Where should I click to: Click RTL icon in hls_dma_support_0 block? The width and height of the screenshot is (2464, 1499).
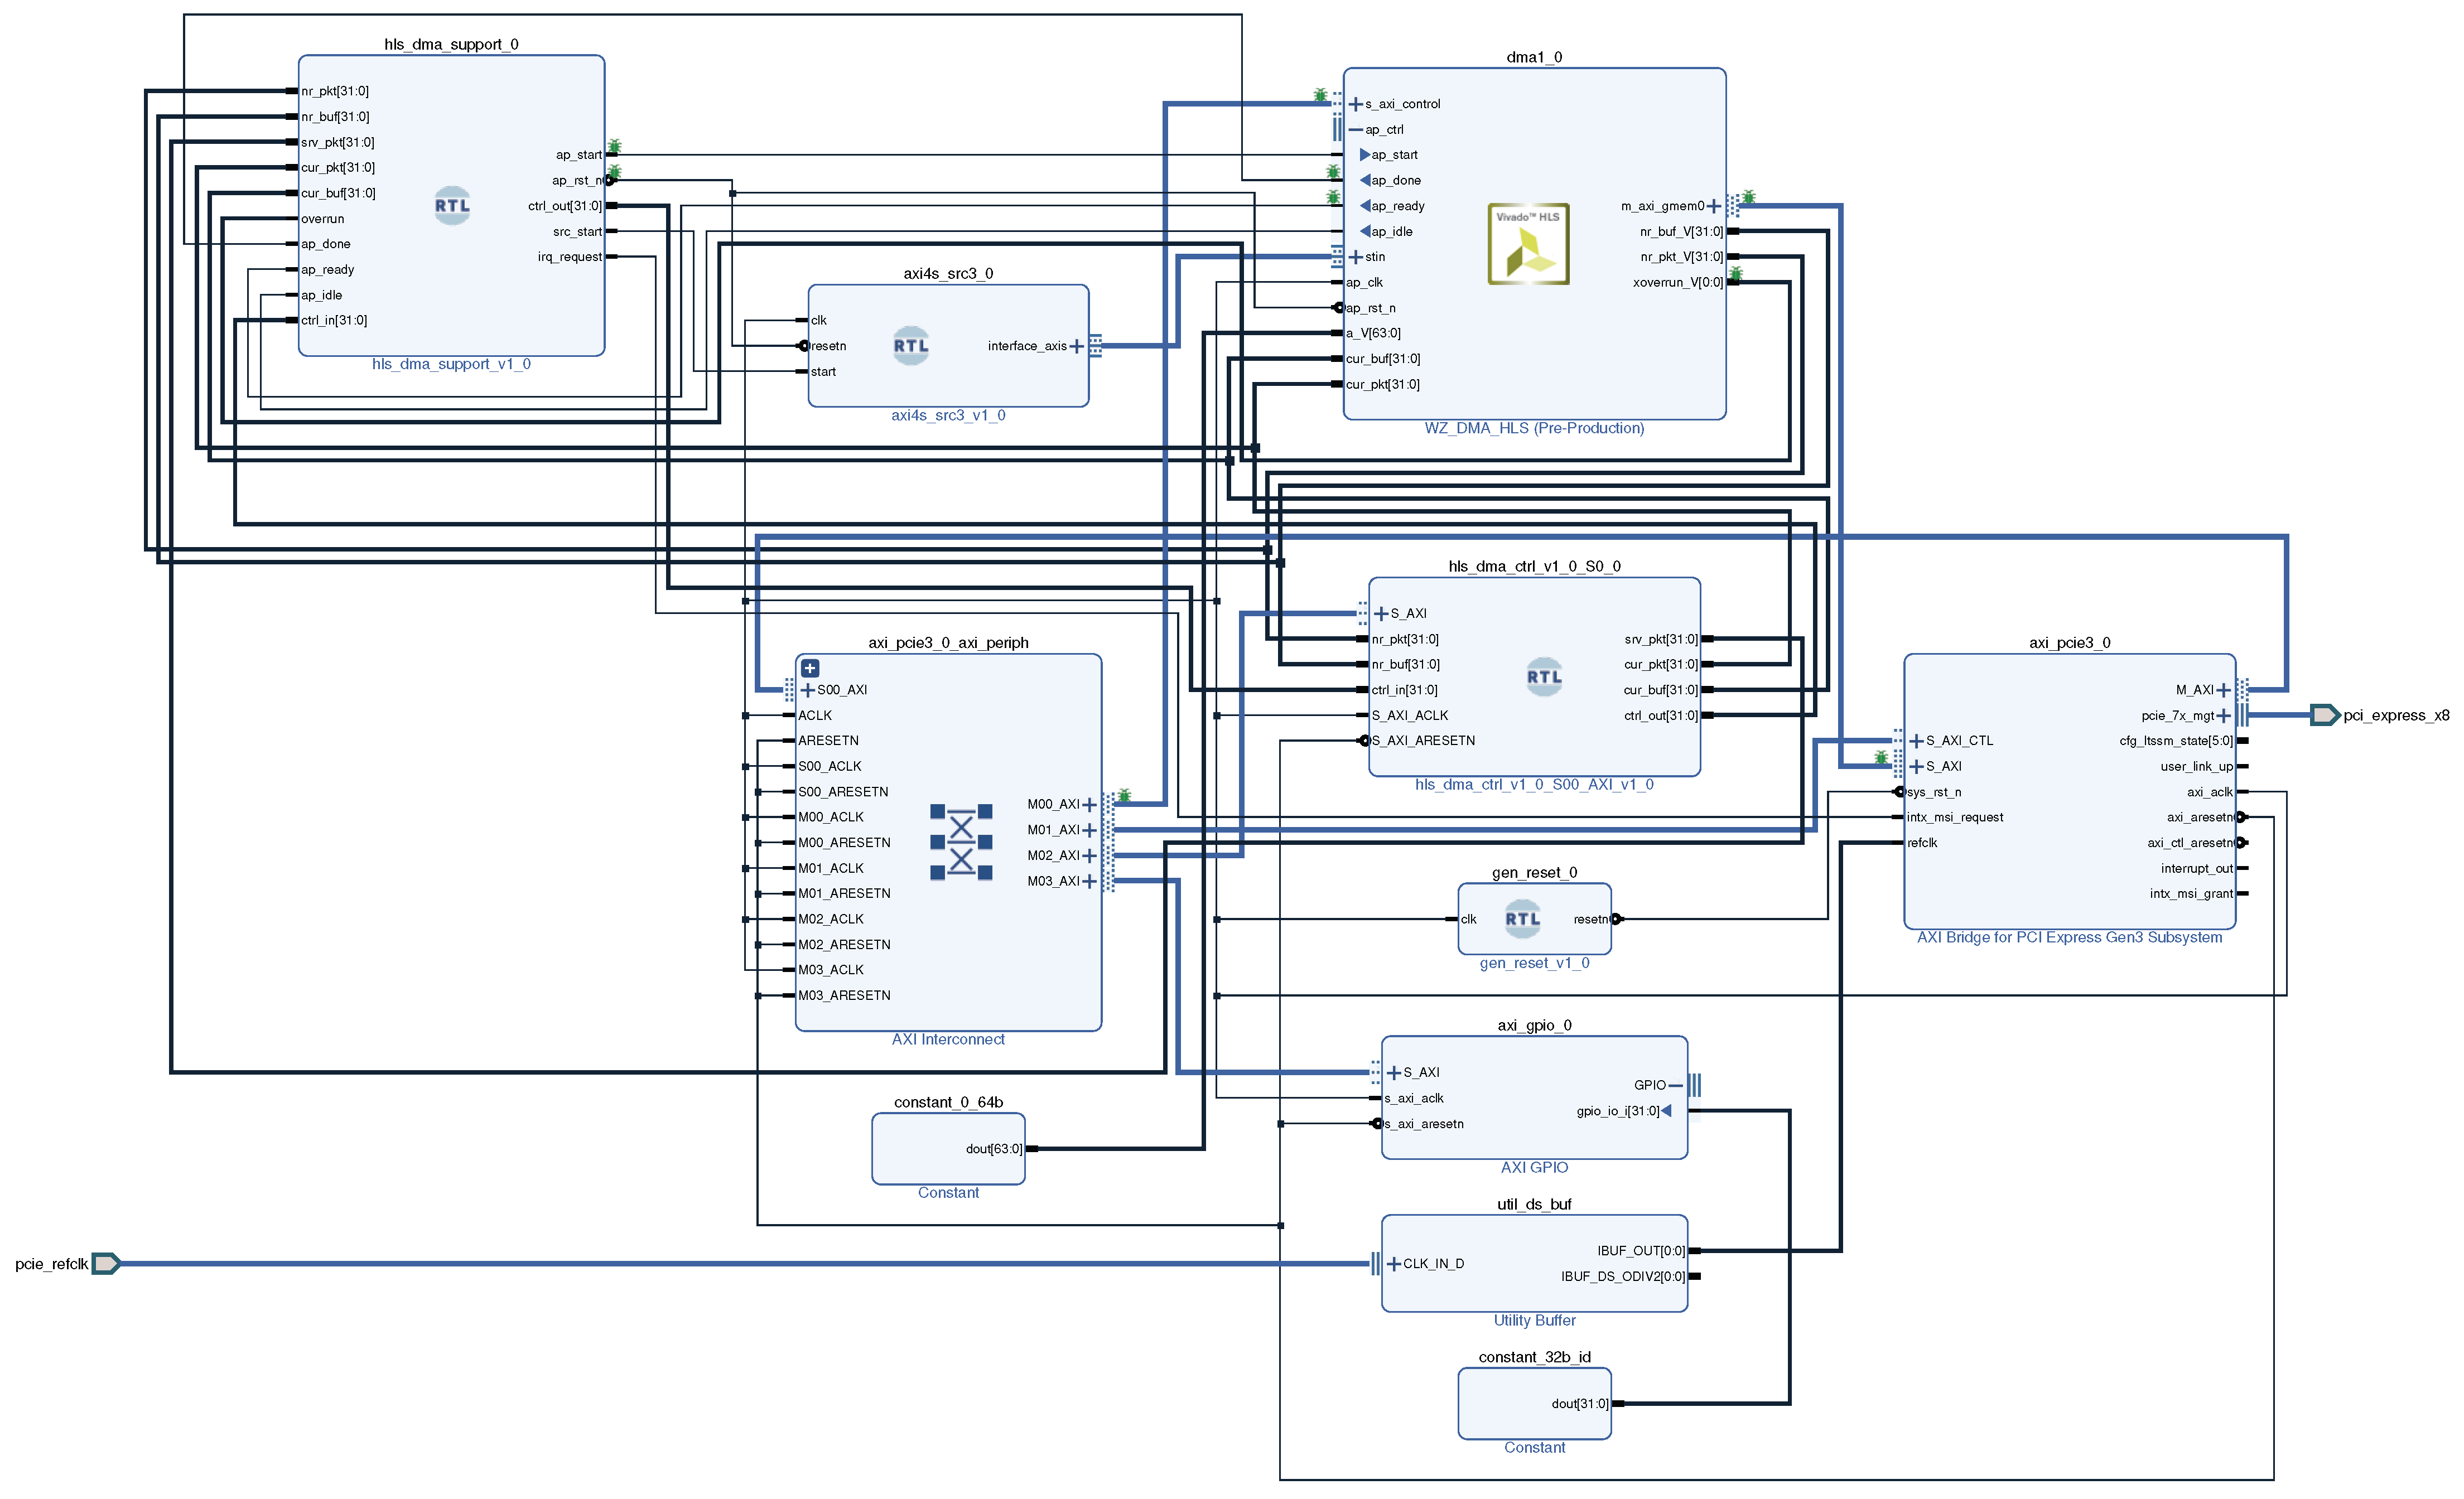point(451,206)
